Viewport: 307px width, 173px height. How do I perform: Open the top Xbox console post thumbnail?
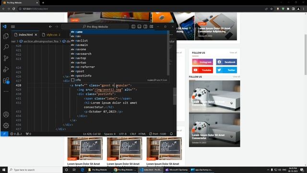(214, 97)
